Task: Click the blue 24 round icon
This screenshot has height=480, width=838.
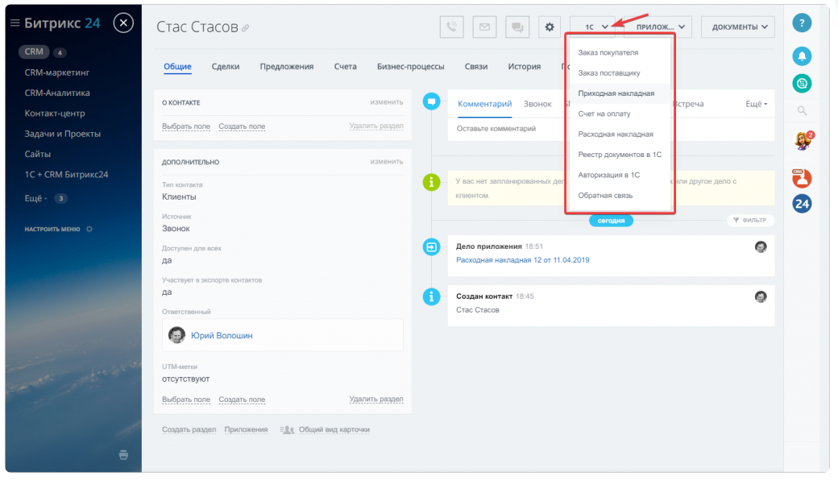Action: click(x=802, y=204)
